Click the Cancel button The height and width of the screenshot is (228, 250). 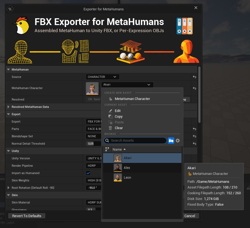pyautogui.click(x=190, y=216)
